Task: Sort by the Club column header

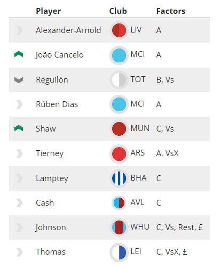Action: coord(118,11)
